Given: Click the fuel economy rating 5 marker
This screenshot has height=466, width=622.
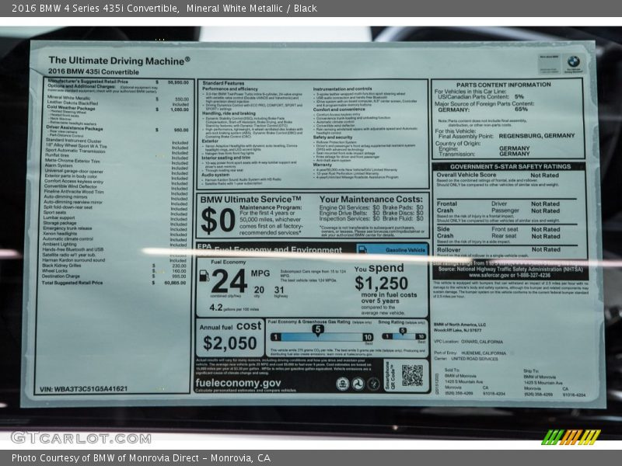Looking at the screenshot, I should coord(317,329).
